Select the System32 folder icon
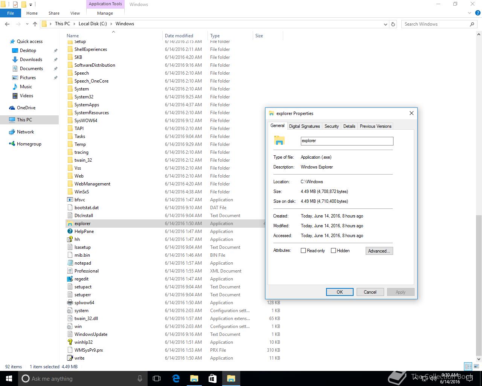The height and width of the screenshot is (386, 482). tap(70, 97)
